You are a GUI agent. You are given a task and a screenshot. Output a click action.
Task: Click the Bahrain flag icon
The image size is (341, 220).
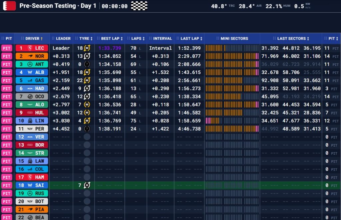click(9, 6)
